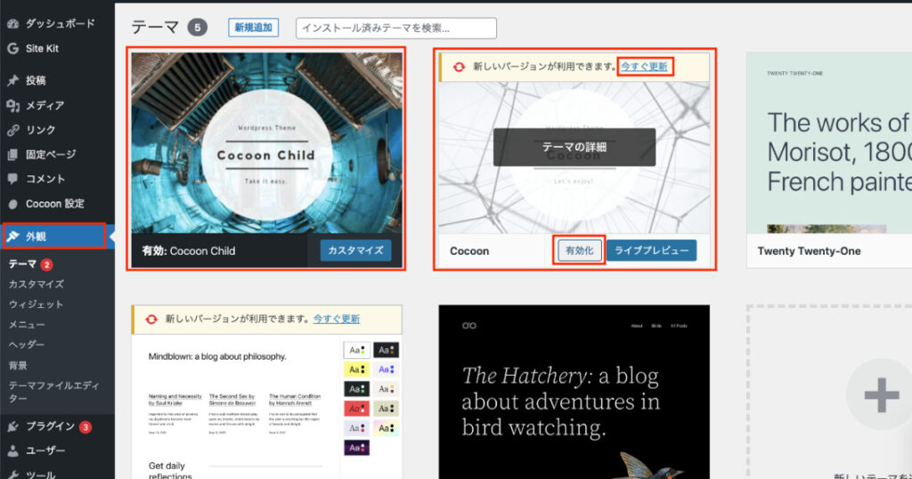Click 今すぐ更新 link on Cocoon theme
912x479 pixels.
pos(644,67)
